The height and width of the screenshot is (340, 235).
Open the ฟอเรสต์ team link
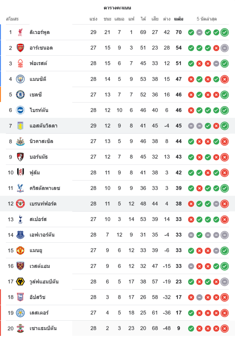pyautogui.click(x=38, y=64)
